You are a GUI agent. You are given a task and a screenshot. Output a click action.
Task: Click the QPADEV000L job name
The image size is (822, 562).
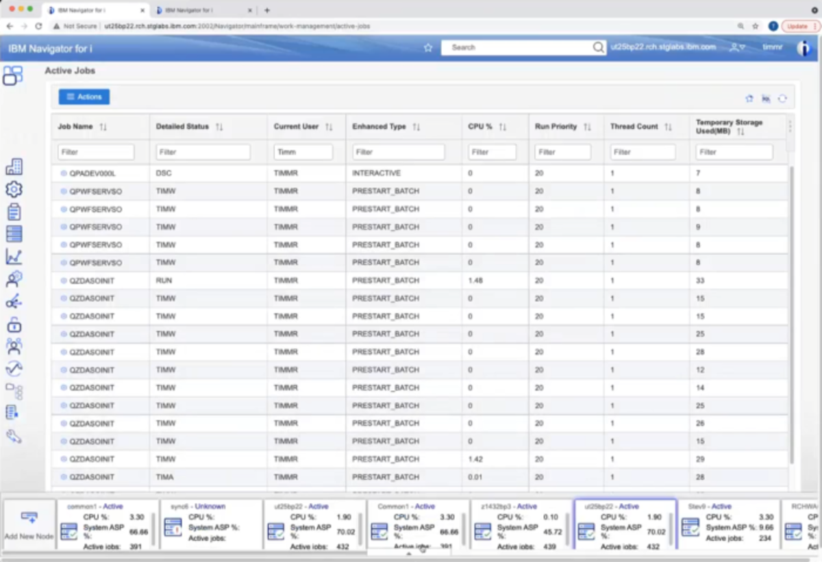pos(92,173)
